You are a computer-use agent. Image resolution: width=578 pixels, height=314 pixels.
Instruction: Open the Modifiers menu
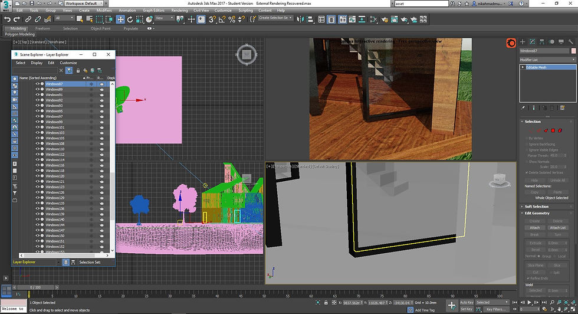click(104, 11)
